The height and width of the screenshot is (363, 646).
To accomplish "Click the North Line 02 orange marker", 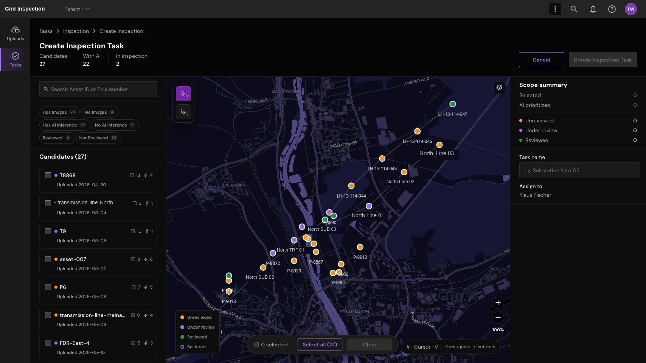I will click(404, 172).
